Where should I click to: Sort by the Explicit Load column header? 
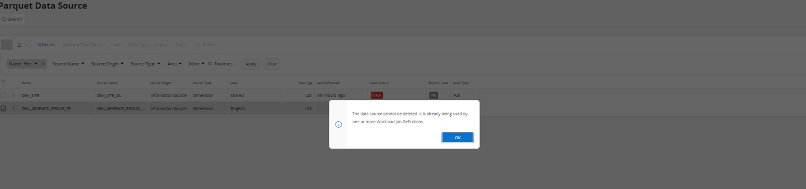coord(438,83)
